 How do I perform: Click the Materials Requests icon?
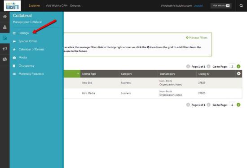pyautogui.click(x=14, y=74)
